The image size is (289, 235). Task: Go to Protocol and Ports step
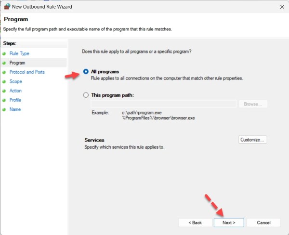tap(27, 72)
